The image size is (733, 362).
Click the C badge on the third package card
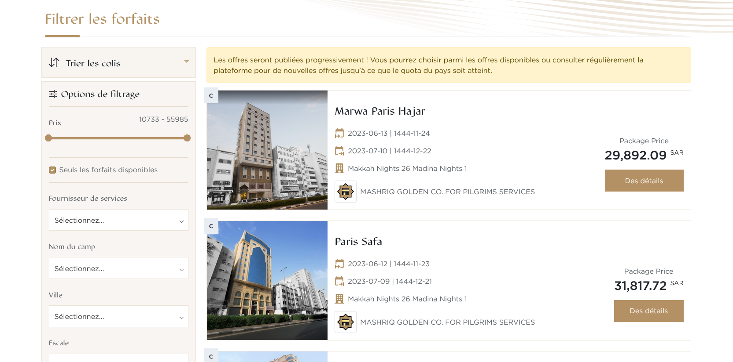point(211,356)
